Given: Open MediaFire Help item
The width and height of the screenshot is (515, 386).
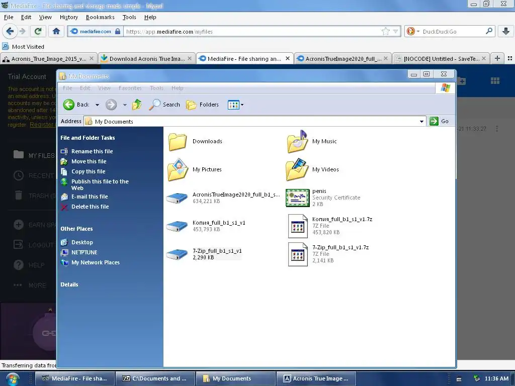Looking at the screenshot, I should (30, 265).
